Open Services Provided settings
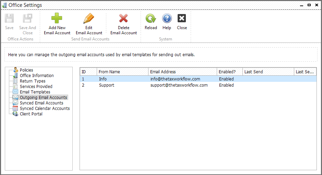This screenshot has height=175, width=322. pyautogui.click(x=36, y=86)
